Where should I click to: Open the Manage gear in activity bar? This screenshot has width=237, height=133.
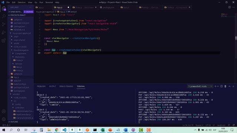coord(4,119)
